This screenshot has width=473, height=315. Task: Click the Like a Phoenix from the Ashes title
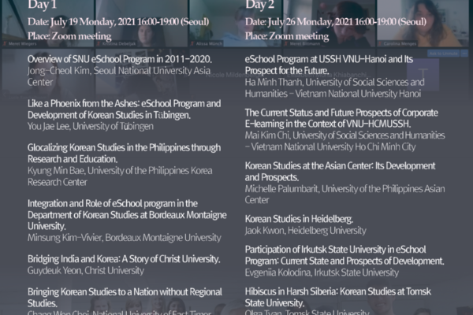pyautogui.click(x=125, y=109)
